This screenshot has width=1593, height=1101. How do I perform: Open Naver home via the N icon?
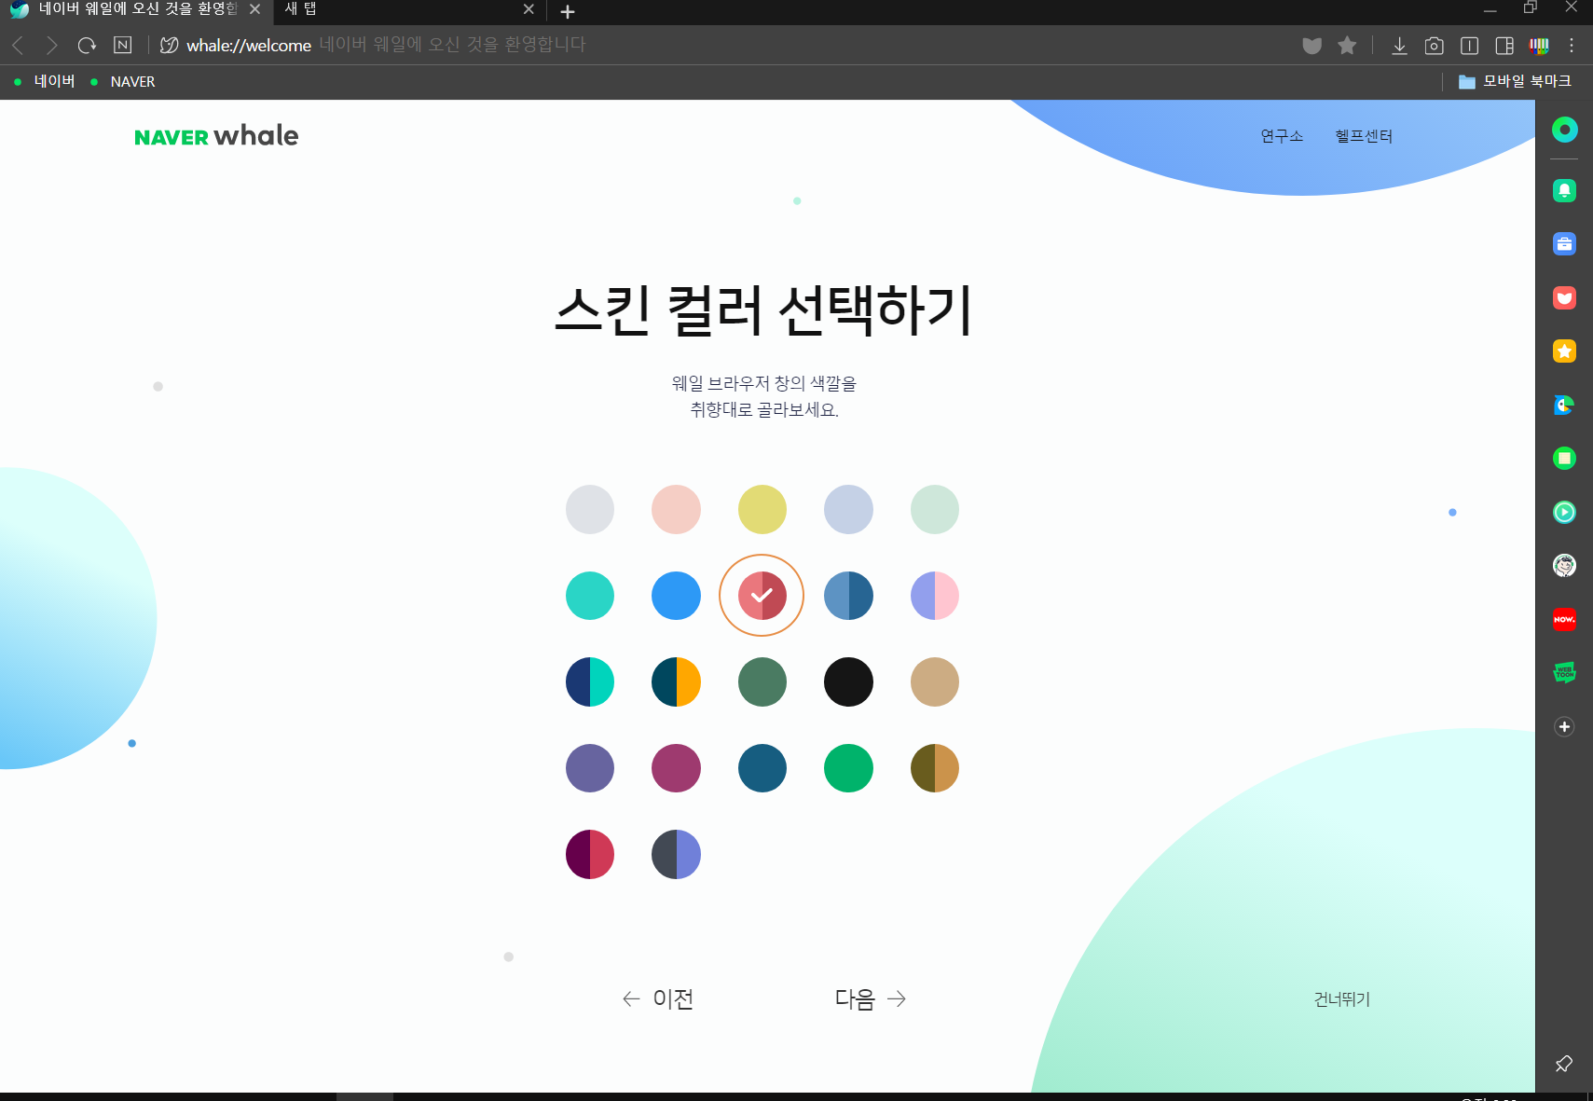click(122, 45)
